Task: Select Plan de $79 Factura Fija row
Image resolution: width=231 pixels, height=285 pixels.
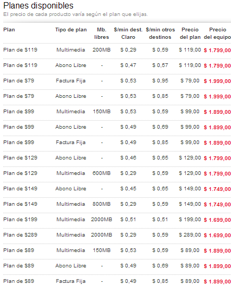Action: pos(117,81)
